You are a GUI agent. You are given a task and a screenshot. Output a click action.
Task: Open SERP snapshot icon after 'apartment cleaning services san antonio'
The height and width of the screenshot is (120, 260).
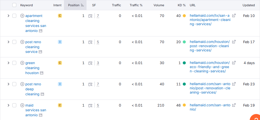pyautogui.click(x=41, y=31)
